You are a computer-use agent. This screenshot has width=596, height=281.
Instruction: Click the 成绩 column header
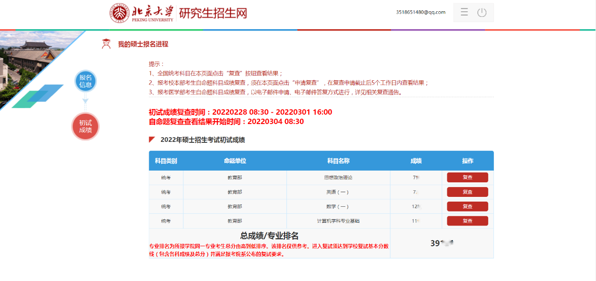tap(416, 161)
